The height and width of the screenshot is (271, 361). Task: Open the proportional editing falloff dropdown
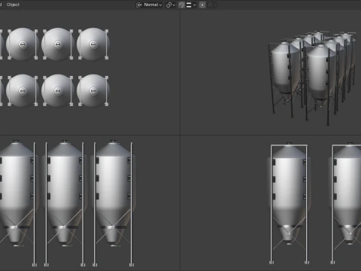[x=212, y=5]
